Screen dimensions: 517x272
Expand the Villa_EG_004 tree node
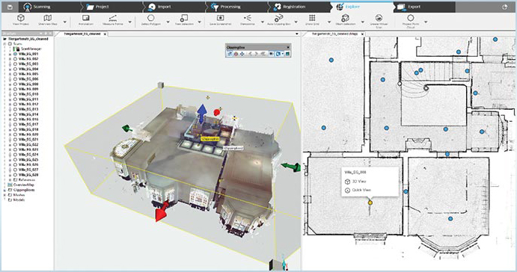(x=10, y=69)
